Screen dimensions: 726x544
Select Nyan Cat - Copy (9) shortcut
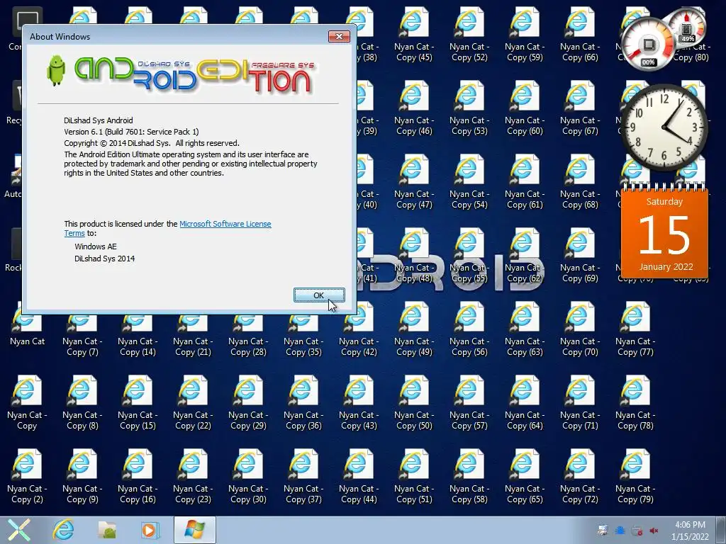(82, 477)
